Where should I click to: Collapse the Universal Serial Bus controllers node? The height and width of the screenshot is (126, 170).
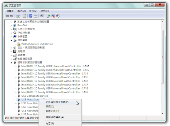pyautogui.click(x=11, y=63)
